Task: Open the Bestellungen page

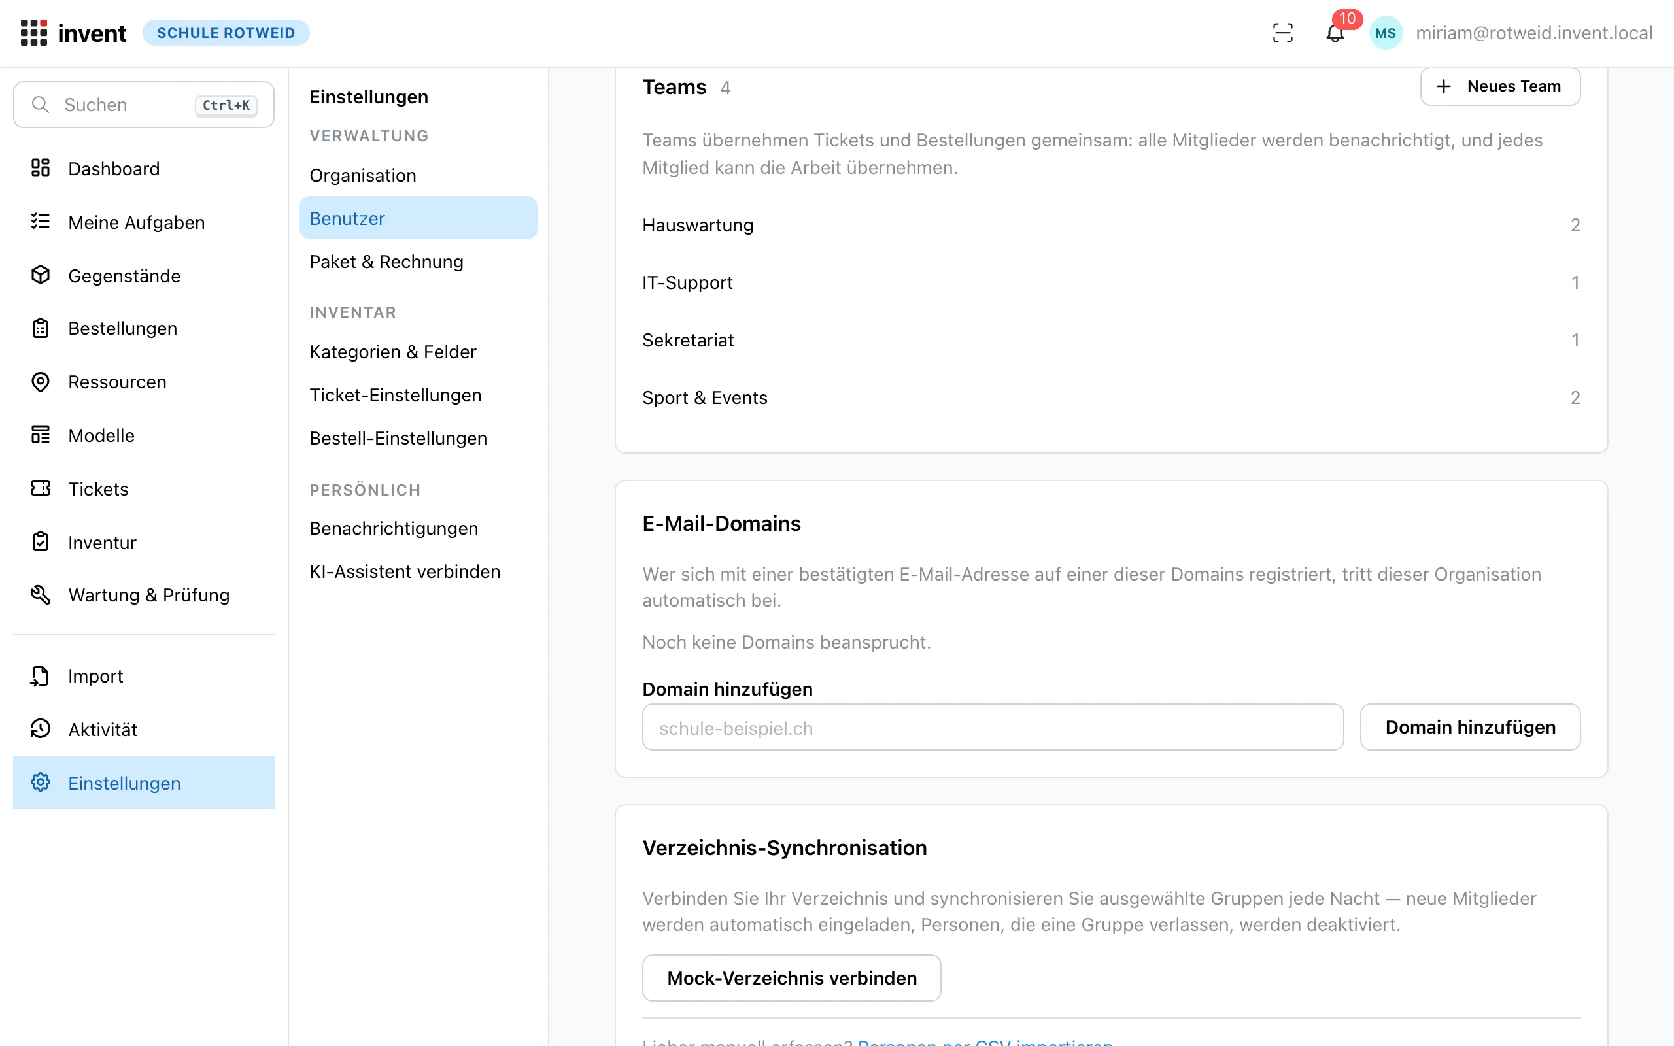Action: coord(144,328)
